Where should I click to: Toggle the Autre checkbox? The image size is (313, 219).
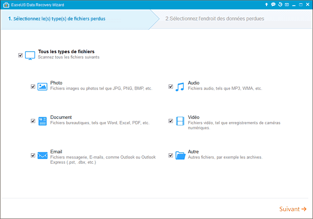pos(171,155)
